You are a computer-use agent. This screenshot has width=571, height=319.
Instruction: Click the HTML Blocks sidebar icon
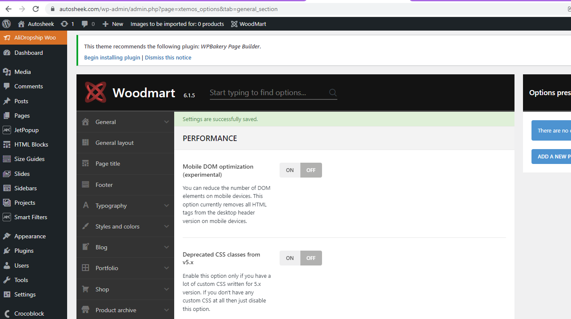coord(7,144)
